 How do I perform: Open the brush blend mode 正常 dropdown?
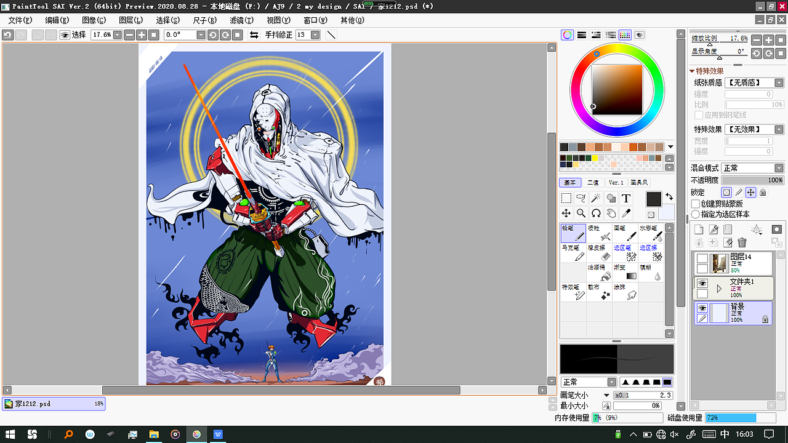point(589,382)
